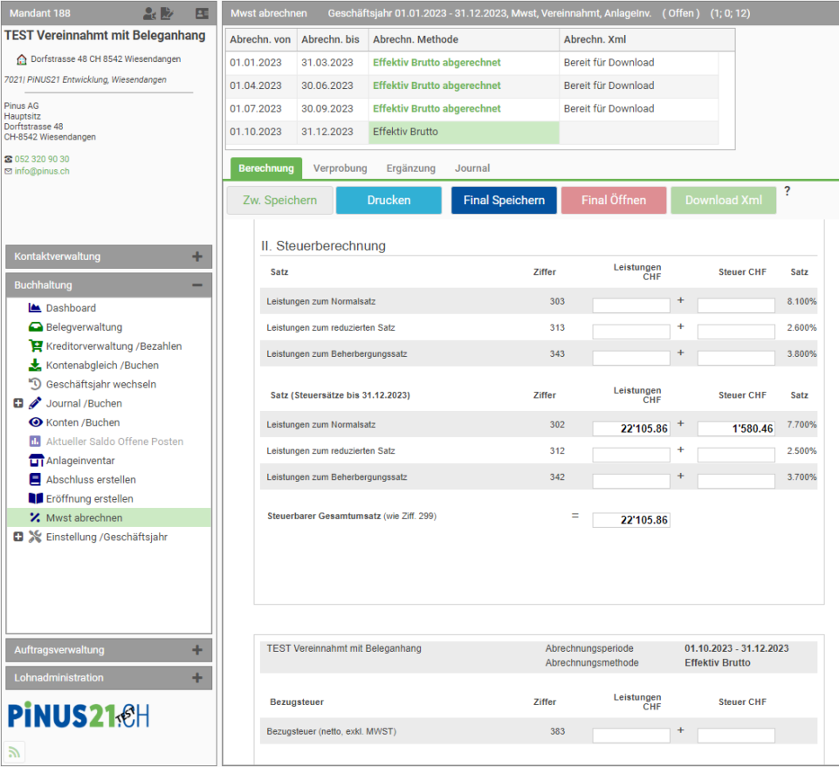The width and height of the screenshot is (839, 767).
Task: Click the question mark help icon
Action: [x=787, y=191]
